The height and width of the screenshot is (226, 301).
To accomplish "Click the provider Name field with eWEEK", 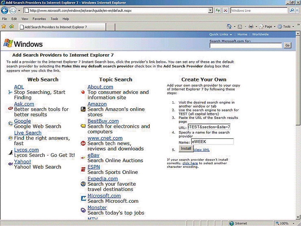I will [212, 142].
